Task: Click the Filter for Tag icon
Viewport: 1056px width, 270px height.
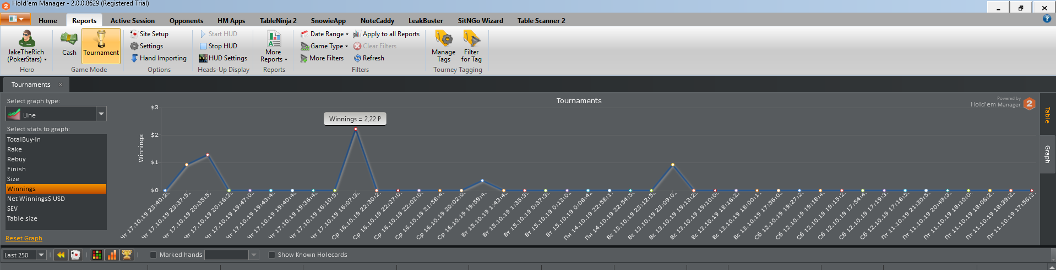Action: pyautogui.click(x=471, y=39)
